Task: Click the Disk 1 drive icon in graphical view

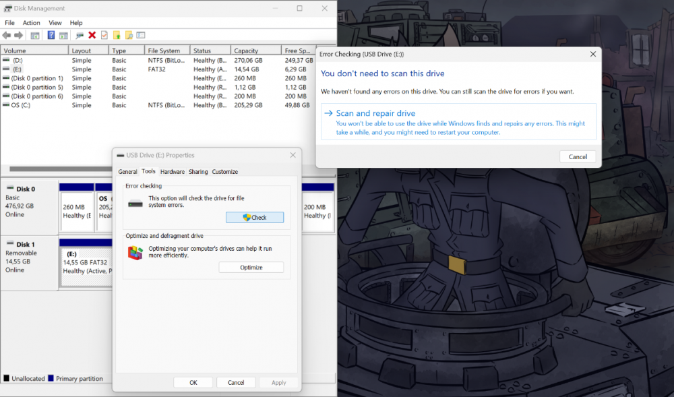Action: click(10, 243)
